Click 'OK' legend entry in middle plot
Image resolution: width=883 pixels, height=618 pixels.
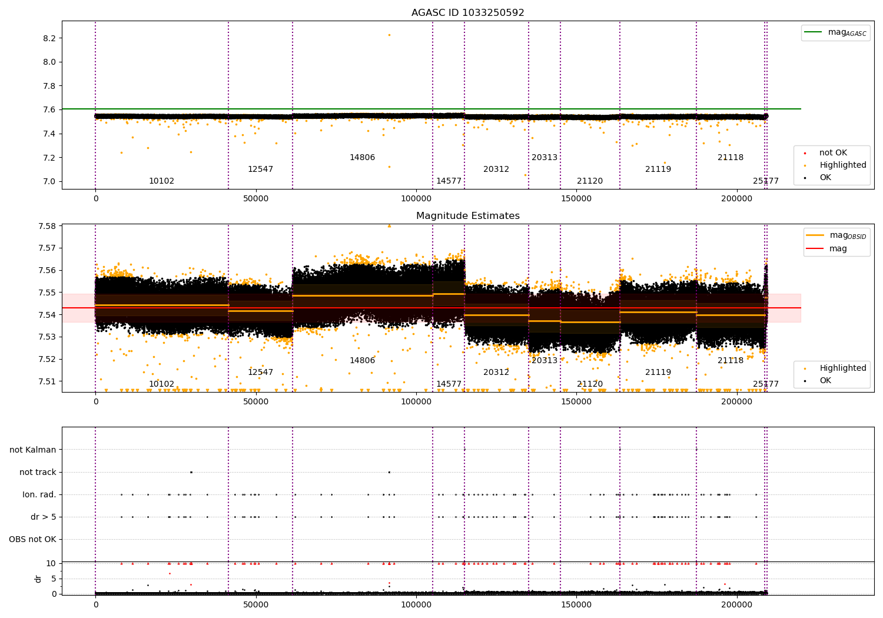click(825, 381)
